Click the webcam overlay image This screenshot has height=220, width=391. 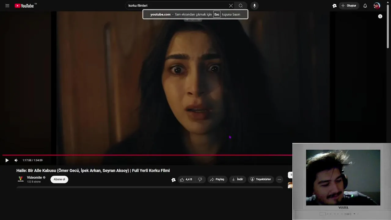[x=343, y=178]
